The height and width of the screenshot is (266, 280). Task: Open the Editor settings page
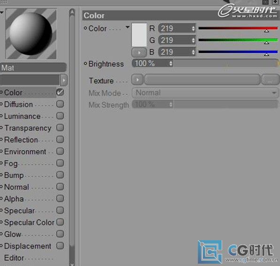click(14, 258)
